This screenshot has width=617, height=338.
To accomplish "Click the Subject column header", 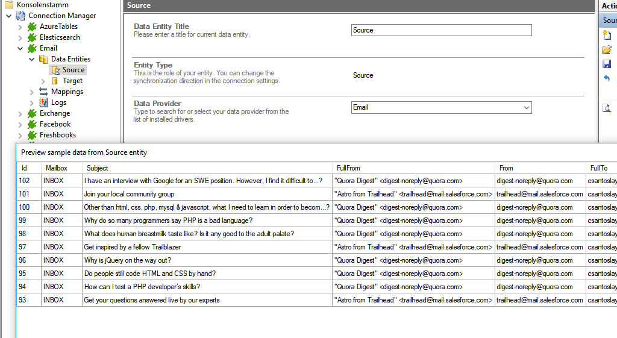I will (x=98, y=168).
